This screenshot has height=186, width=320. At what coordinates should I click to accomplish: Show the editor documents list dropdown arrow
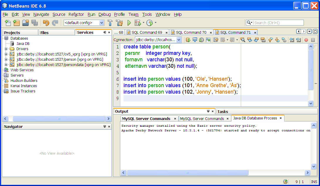pyautogui.click(x=309, y=31)
